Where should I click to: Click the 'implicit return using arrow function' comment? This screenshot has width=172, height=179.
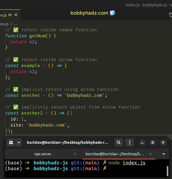click(62, 89)
